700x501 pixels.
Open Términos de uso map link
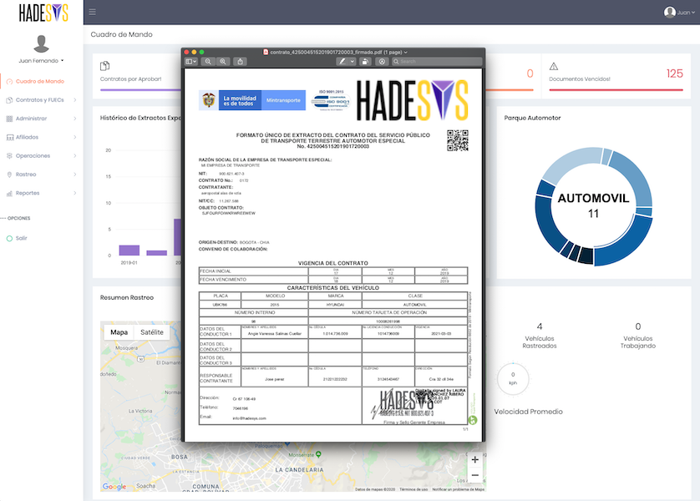(x=413, y=489)
